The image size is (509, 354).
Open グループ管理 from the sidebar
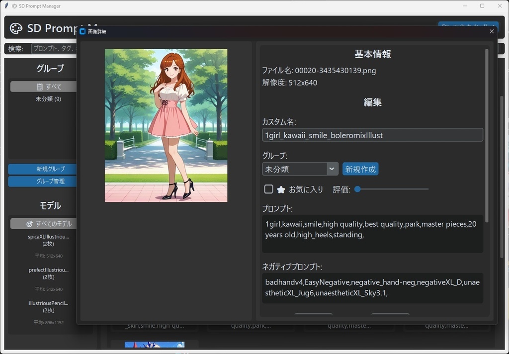[x=42, y=181]
